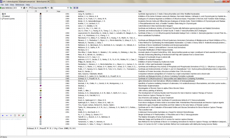Click the remove condition blue minus icon
This screenshot has height=138, width=230.
(x=7, y=115)
